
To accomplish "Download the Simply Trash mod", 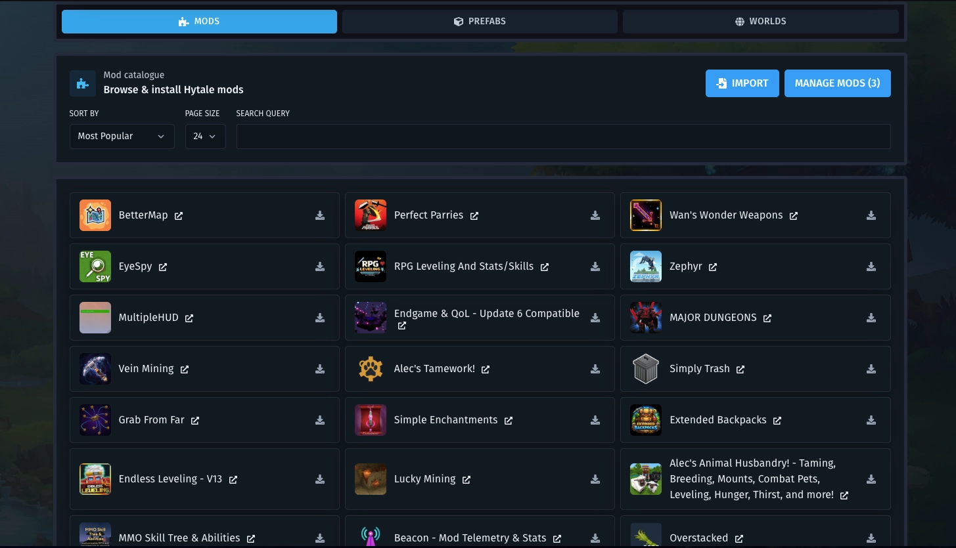I will click(x=871, y=369).
